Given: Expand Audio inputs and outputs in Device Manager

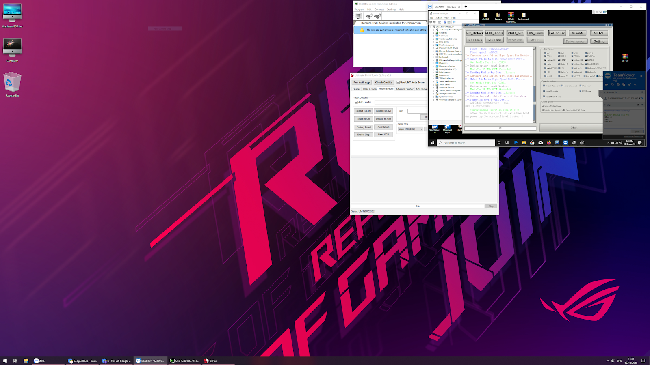Looking at the screenshot, I should pos(434,30).
